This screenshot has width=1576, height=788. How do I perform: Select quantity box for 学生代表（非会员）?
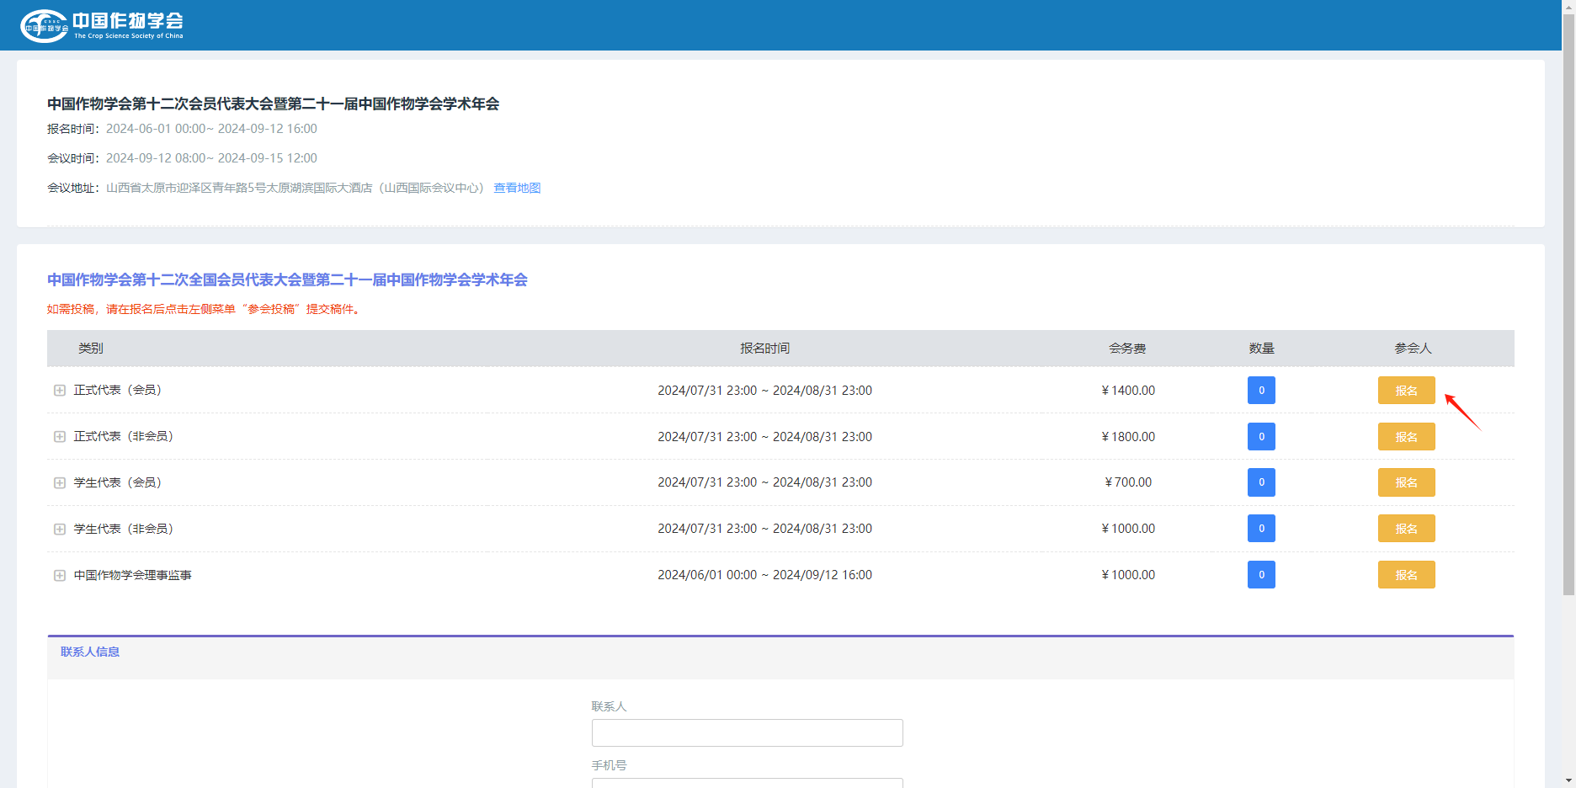(x=1261, y=529)
